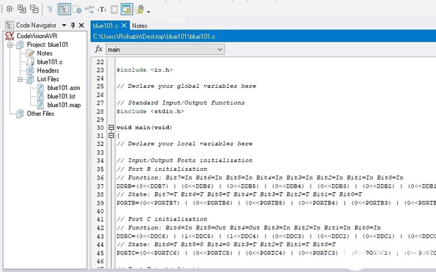The height and width of the screenshot is (272, 436).
Task: Click the blue101.map file icon
Action: [41, 105]
